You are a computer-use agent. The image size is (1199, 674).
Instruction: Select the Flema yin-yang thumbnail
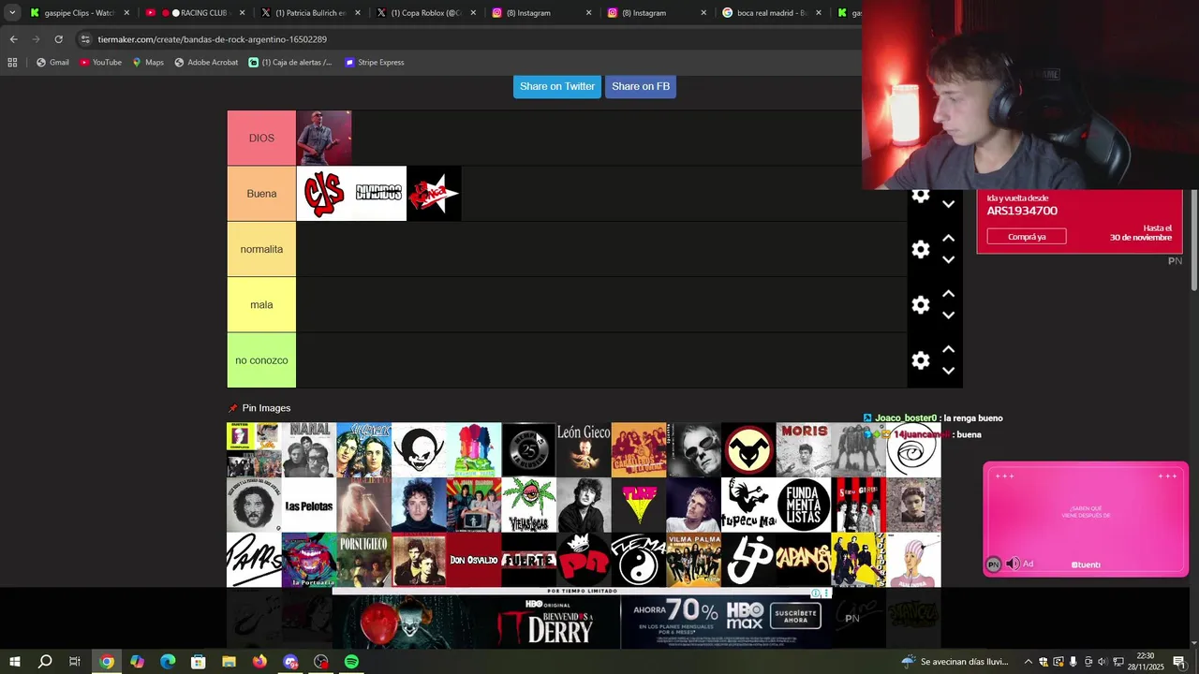(639, 560)
